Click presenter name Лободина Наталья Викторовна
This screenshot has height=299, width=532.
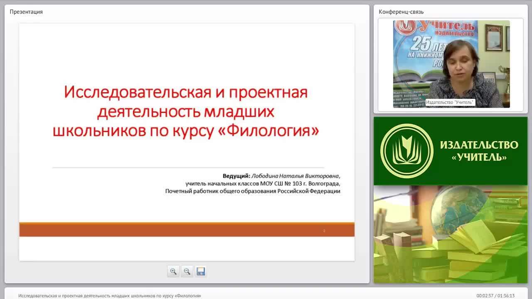pos(296,176)
